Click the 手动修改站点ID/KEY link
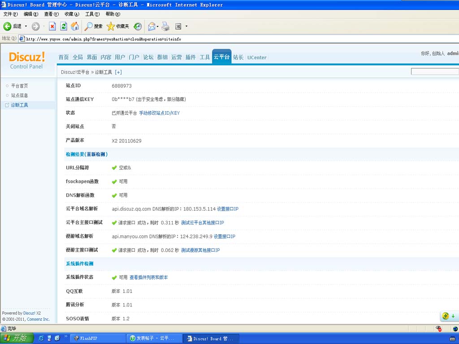Viewport: 459px width, 344px height. tap(159, 113)
